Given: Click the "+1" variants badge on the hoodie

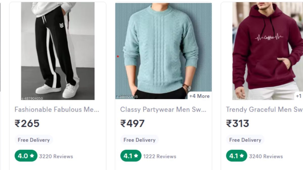Looking at the screenshot, I should pyautogui.click(x=299, y=96).
